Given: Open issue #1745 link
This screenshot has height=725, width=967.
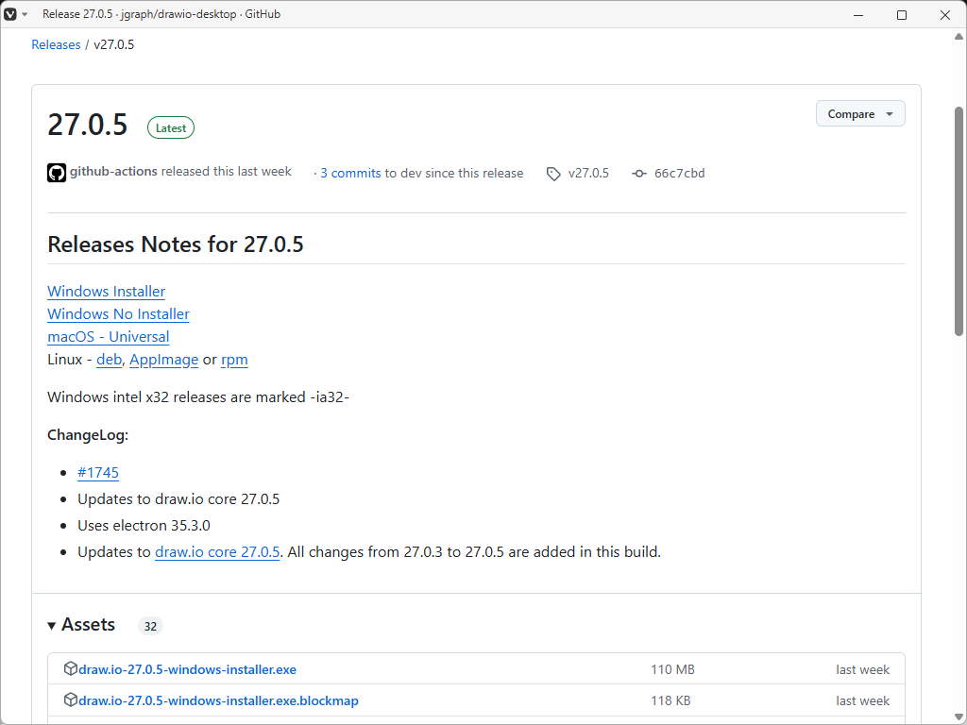Looking at the screenshot, I should click(98, 472).
